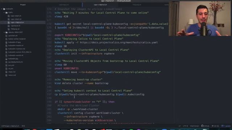Click file icon beside pg-deployment.yml
This screenshot has height=130, width=232.
[x=7, y=62]
